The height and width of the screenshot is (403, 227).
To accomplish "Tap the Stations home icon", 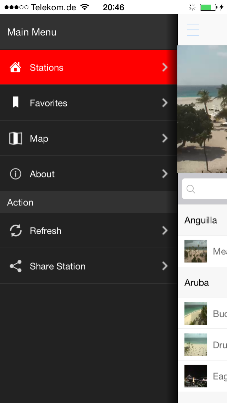I will coord(15,67).
